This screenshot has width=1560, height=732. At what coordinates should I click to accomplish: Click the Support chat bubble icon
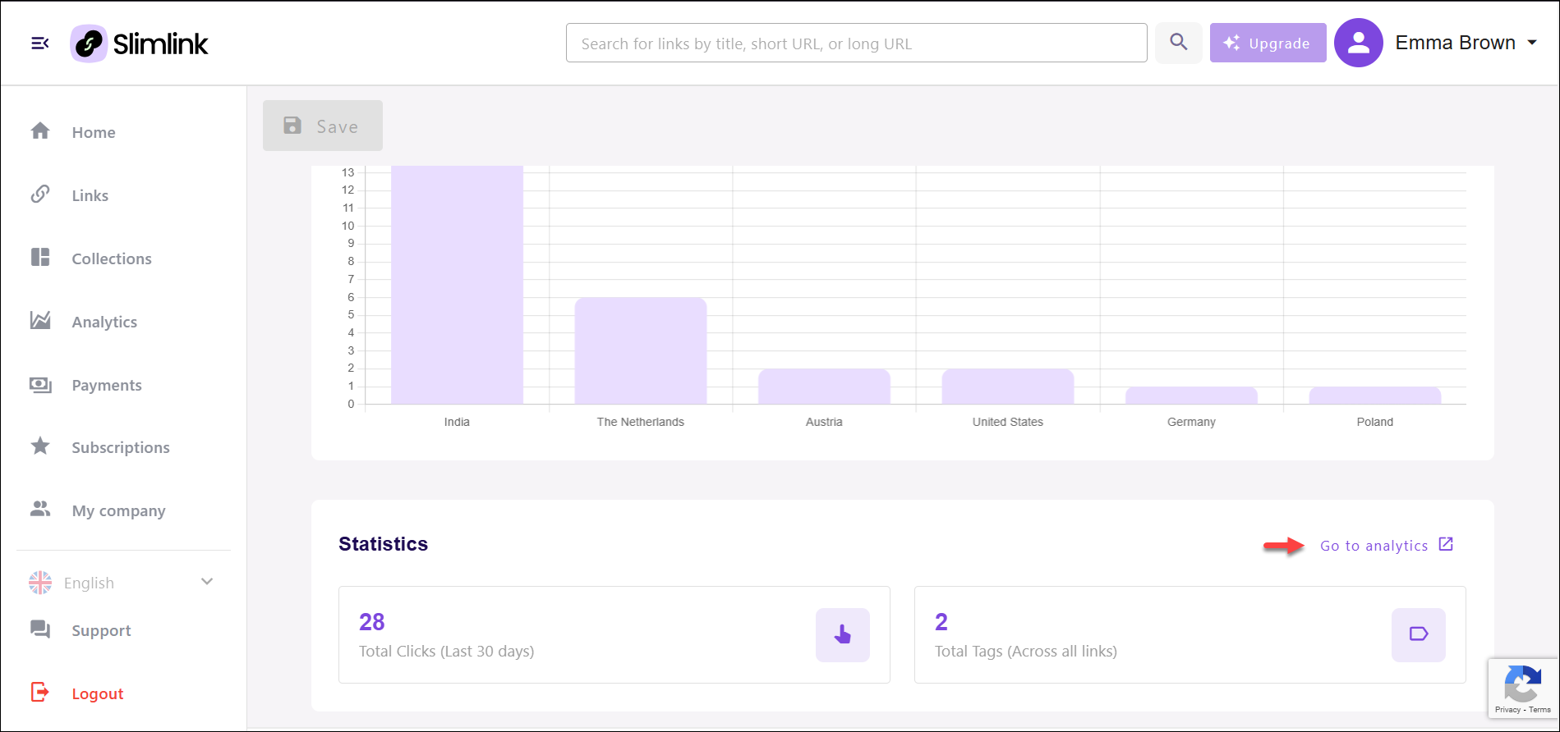point(40,629)
